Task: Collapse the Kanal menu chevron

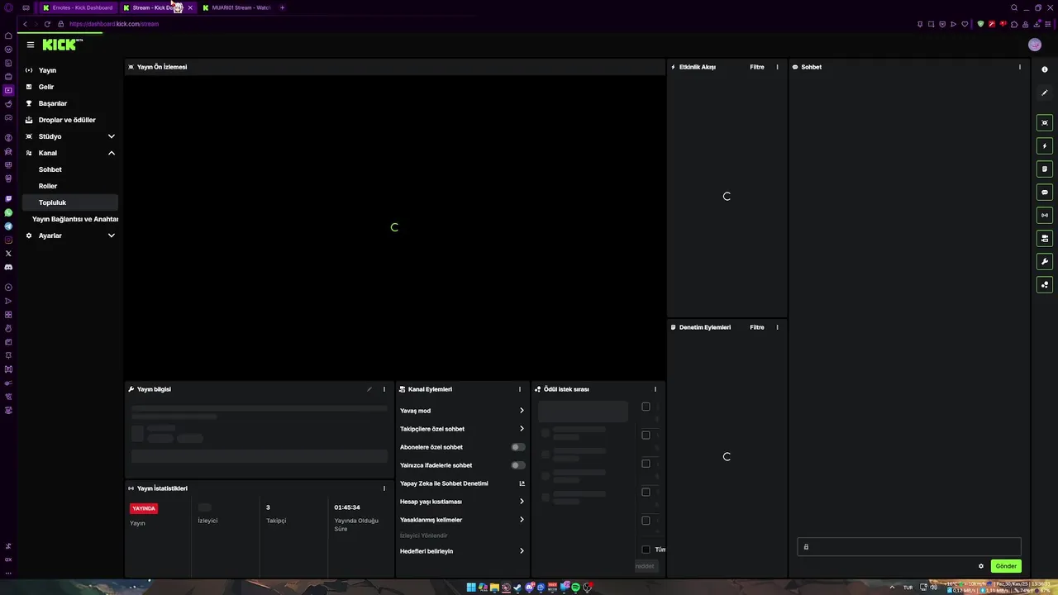Action: (111, 153)
